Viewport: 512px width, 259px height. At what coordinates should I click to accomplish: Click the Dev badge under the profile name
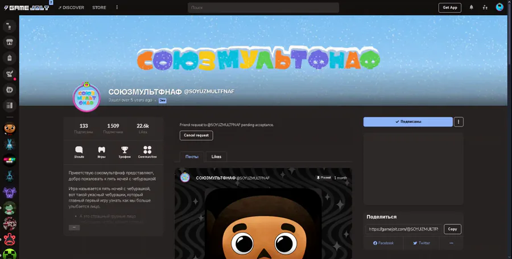click(162, 101)
